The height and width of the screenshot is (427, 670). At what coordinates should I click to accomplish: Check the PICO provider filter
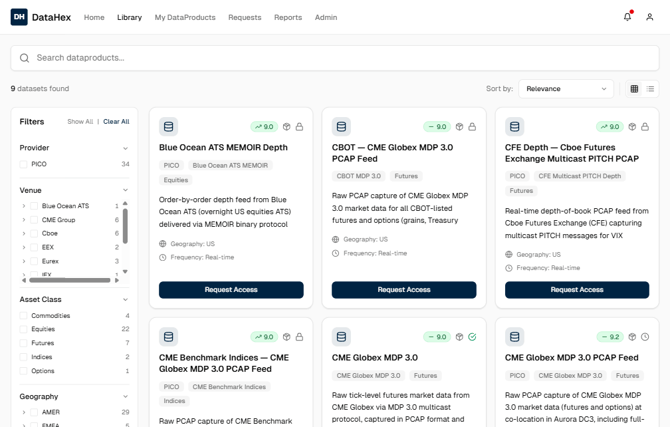23,164
